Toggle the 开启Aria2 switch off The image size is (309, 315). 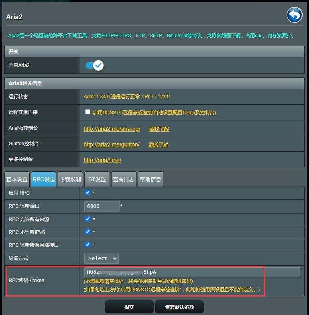click(x=95, y=65)
